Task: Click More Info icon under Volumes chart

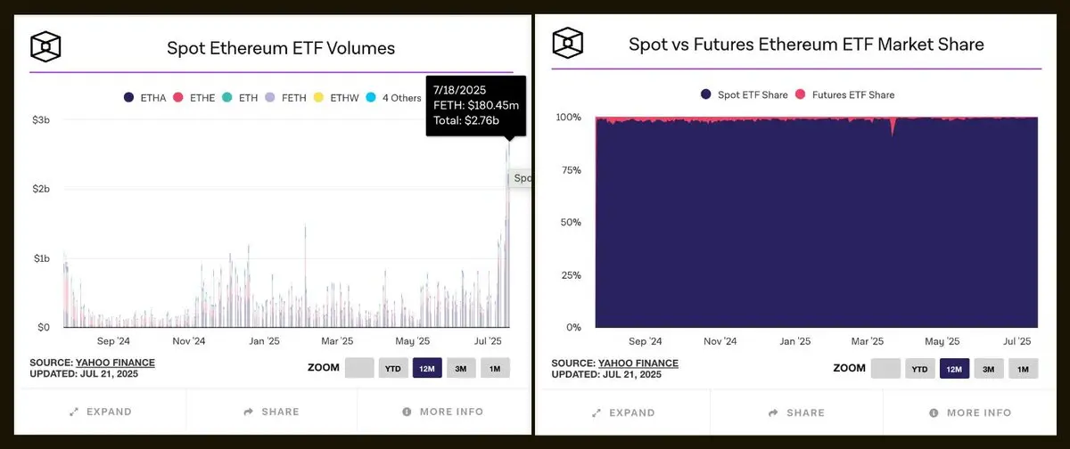Action: tap(407, 412)
